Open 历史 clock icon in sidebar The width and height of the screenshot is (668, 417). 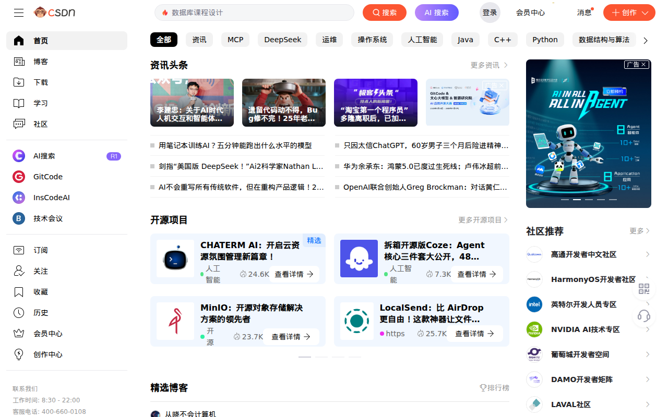(19, 313)
